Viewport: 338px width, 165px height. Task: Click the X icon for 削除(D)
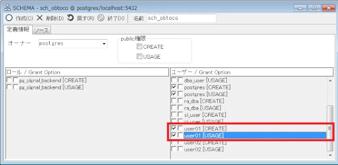pos(40,18)
